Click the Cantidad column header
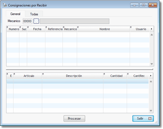The height and width of the screenshot is (129, 163). [116, 76]
